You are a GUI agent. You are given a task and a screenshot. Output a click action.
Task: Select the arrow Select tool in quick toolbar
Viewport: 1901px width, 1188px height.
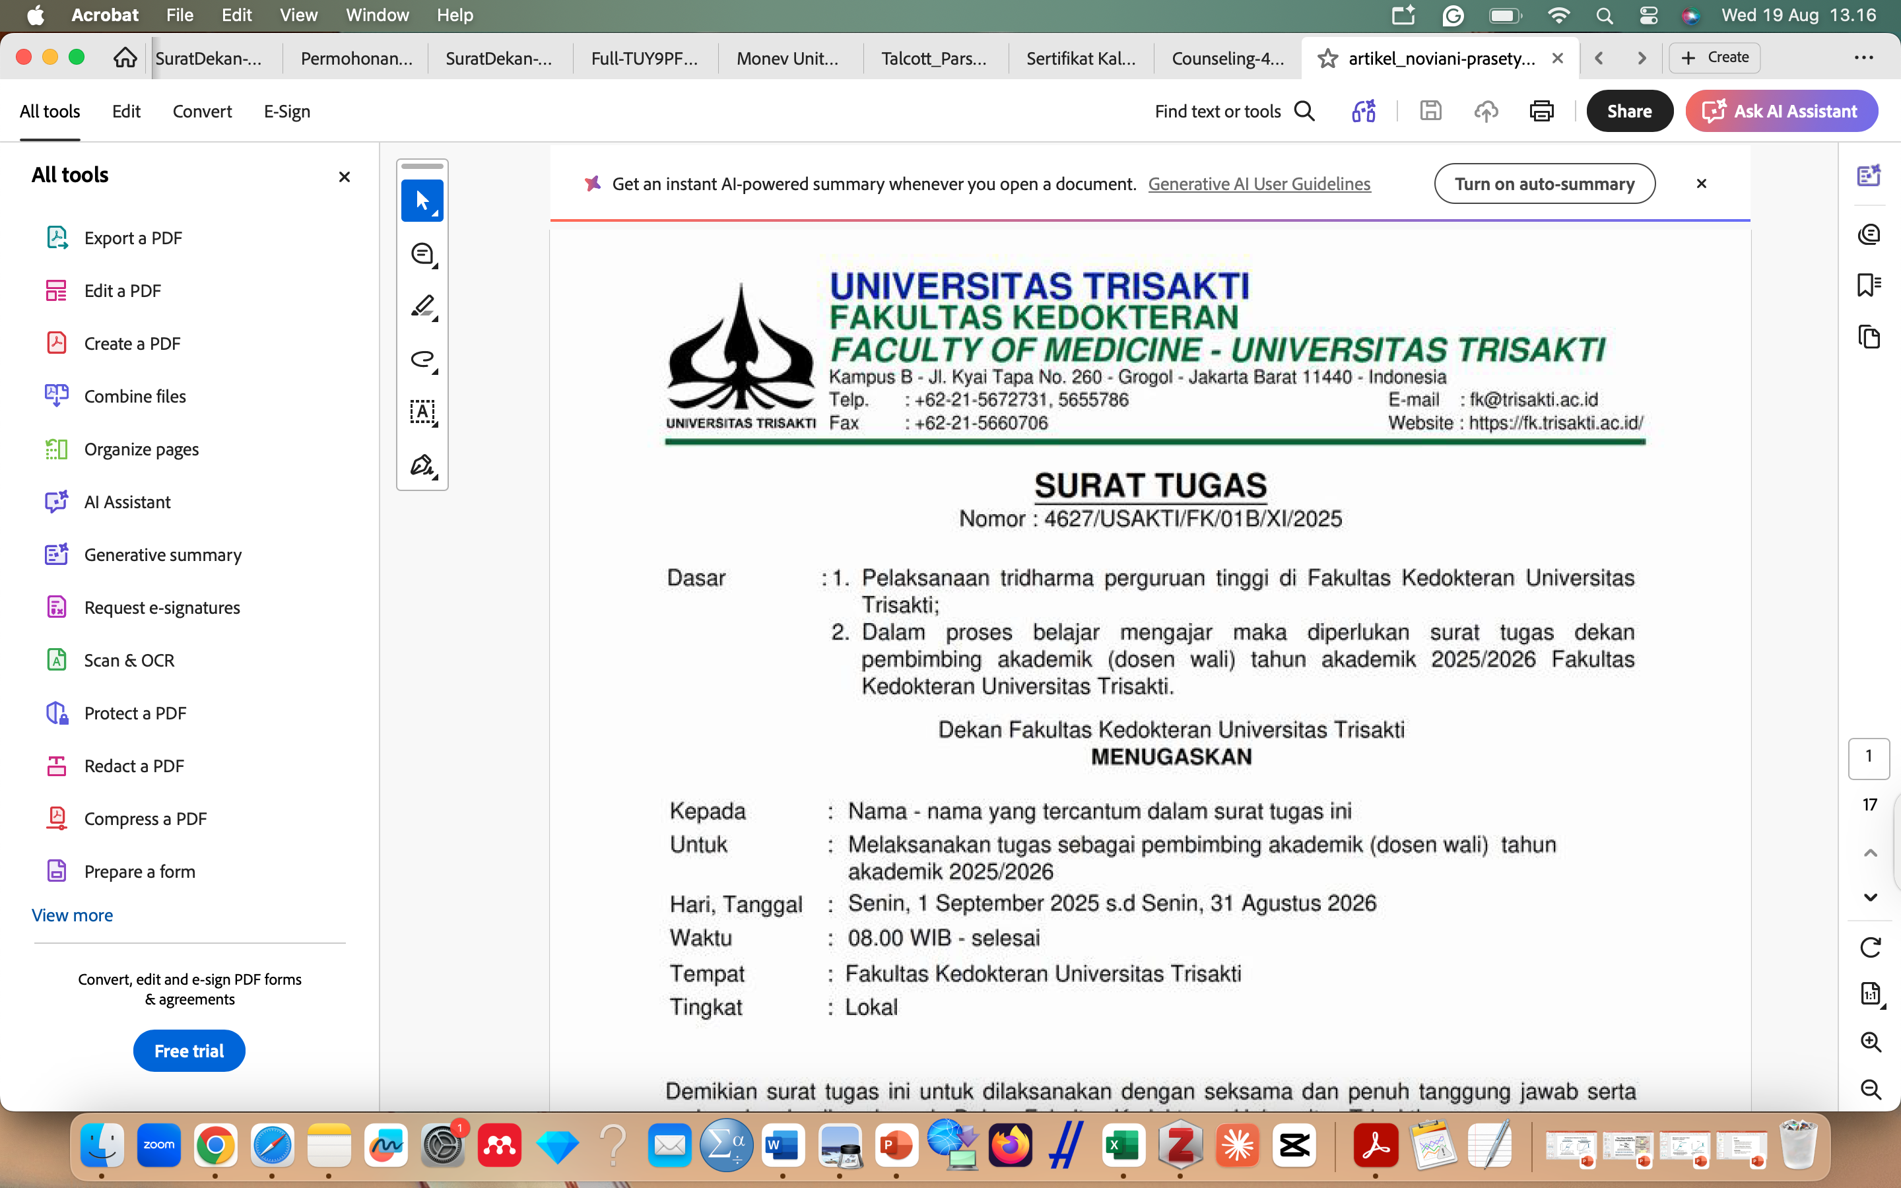422,201
